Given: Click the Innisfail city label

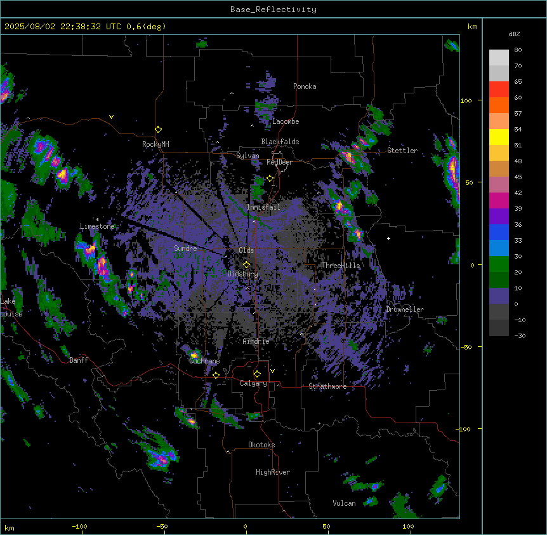Looking at the screenshot, I should tap(263, 207).
